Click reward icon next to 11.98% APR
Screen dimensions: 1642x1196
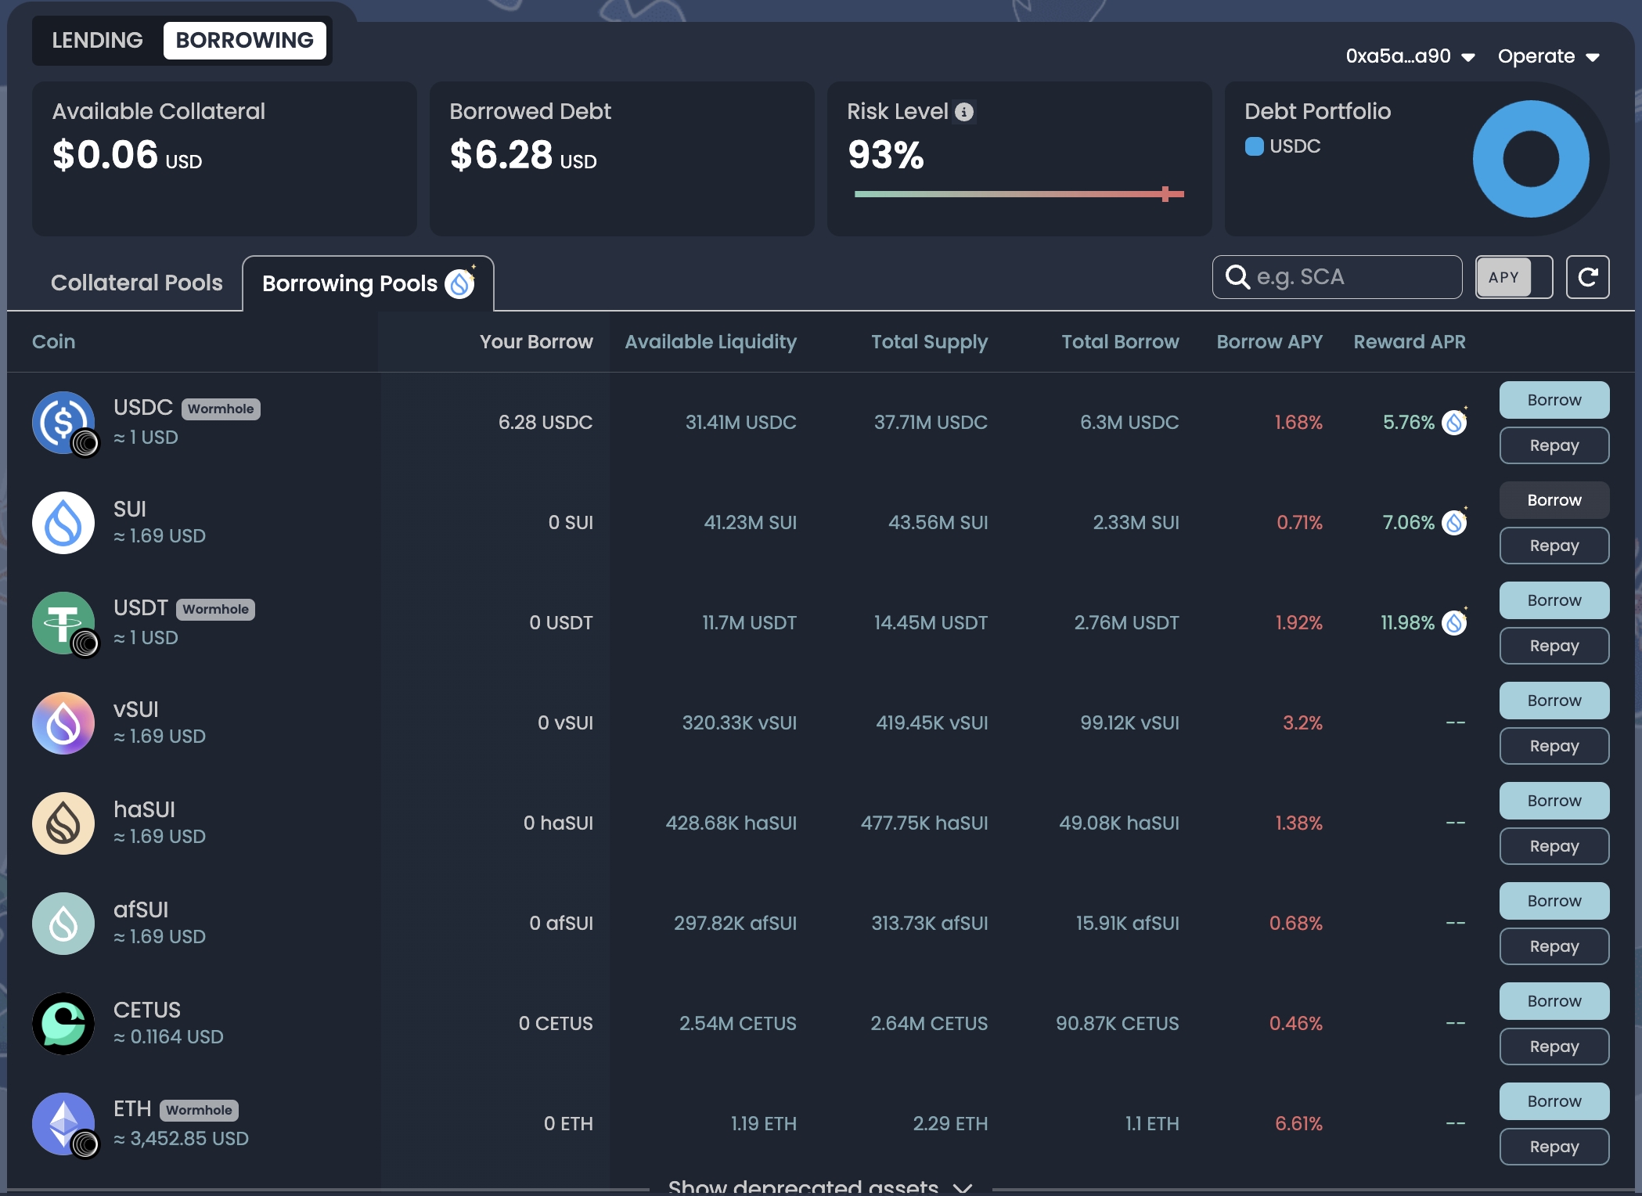1454,622
